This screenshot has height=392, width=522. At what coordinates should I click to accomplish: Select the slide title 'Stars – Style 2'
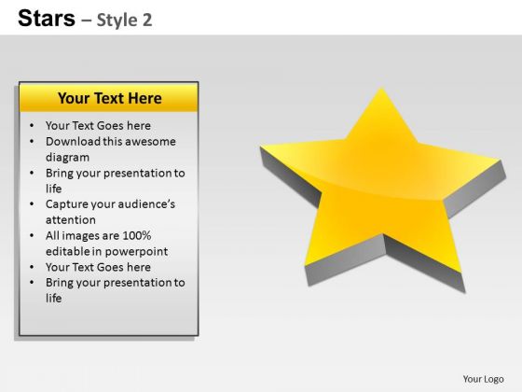click(x=85, y=19)
